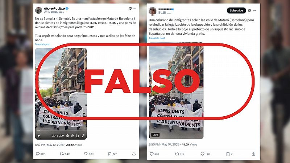Open the right post's video thumbnail

176,91
